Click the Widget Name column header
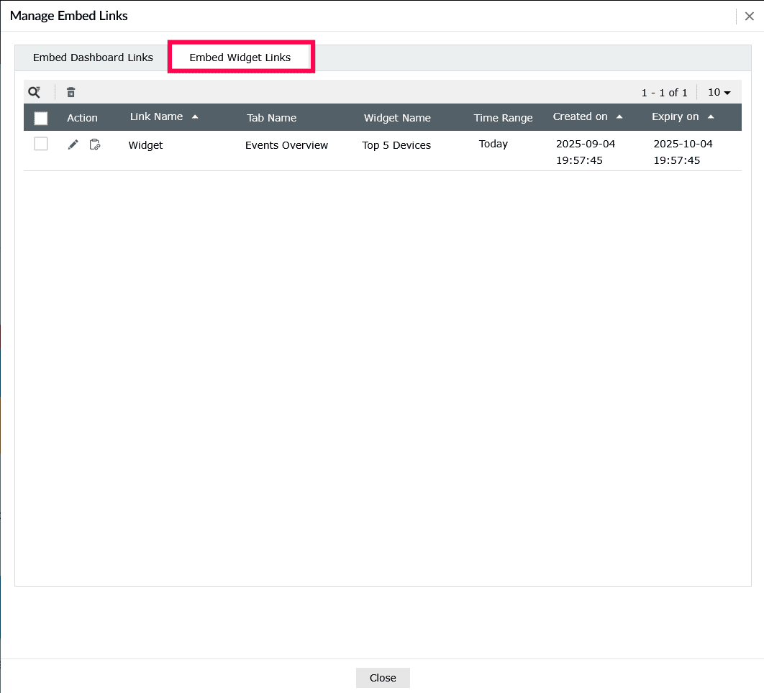Screen dimensions: 764x693 coord(397,117)
